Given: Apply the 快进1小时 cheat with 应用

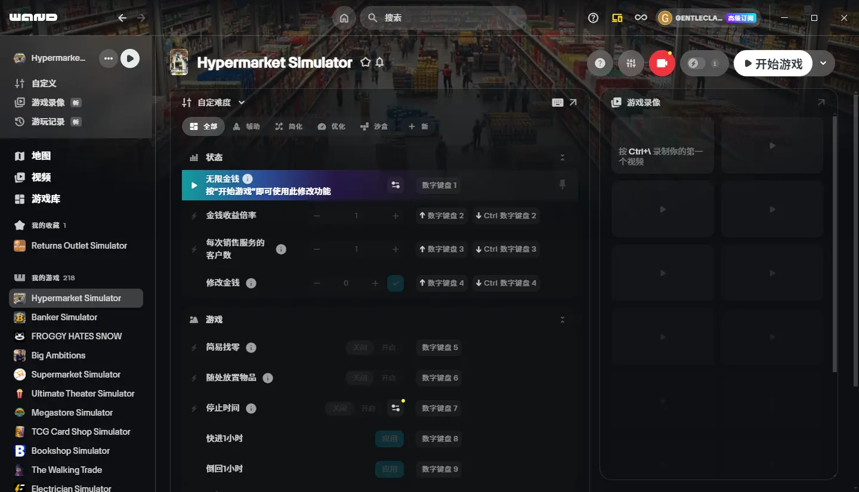Looking at the screenshot, I should coord(390,439).
